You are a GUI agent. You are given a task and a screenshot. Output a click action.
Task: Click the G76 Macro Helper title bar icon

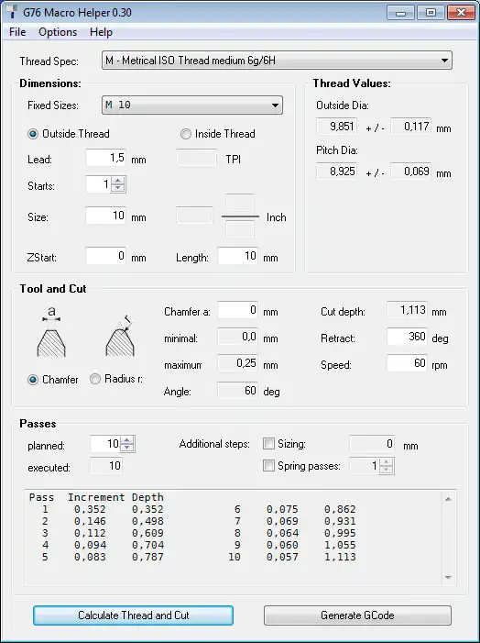pyautogui.click(x=13, y=12)
